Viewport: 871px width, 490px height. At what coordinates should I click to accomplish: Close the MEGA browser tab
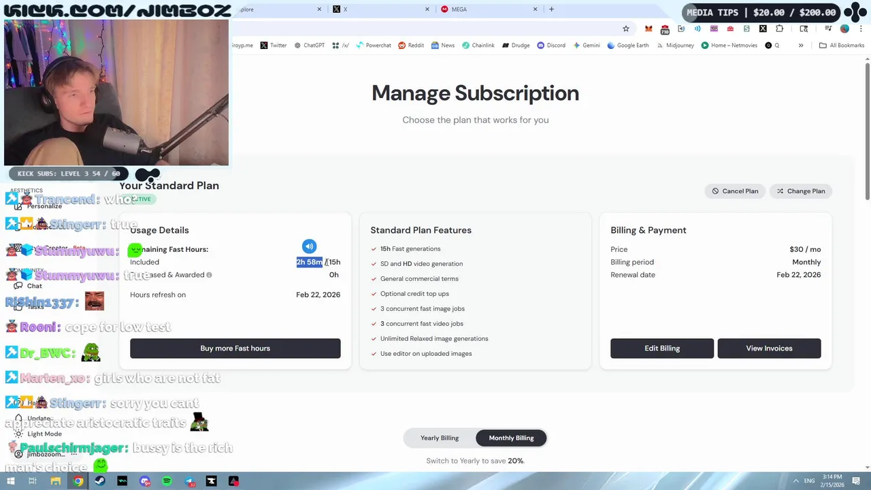click(536, 10)
